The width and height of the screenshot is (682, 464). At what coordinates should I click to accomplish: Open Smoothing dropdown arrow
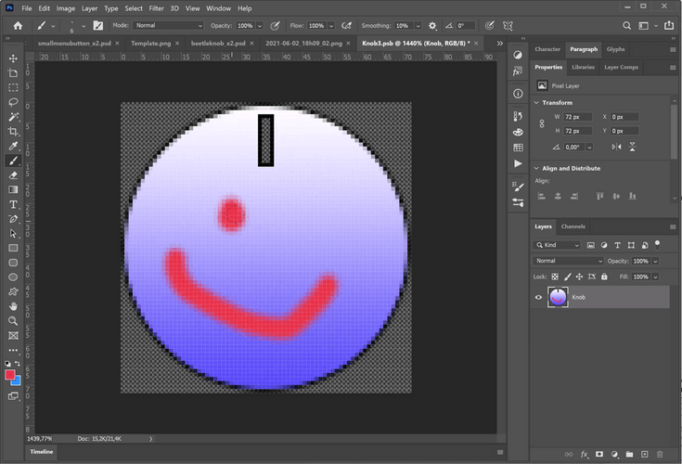(418, 26)
